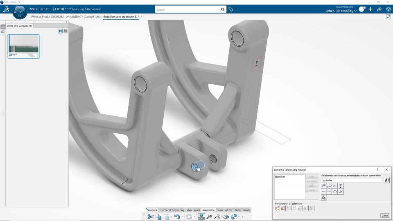Expand the hidden left panel arrow
This screenshot has height=221, width=393.
coord(2,114)
